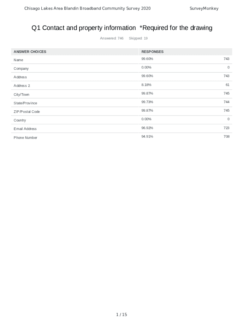Click the Skipped: 19 label

click(138, 38)
